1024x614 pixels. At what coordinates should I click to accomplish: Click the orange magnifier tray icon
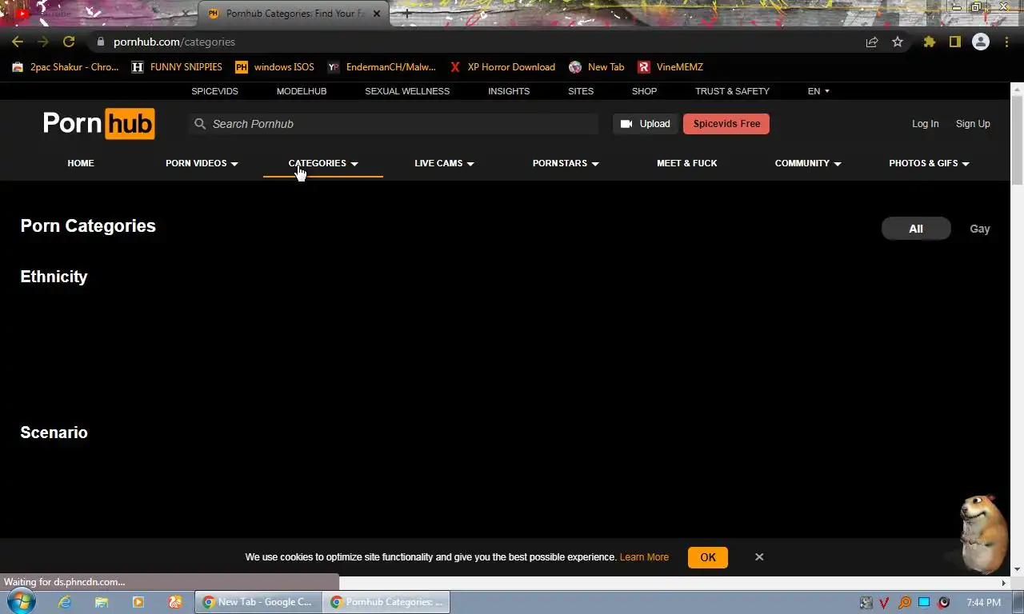tap(905, 603)
